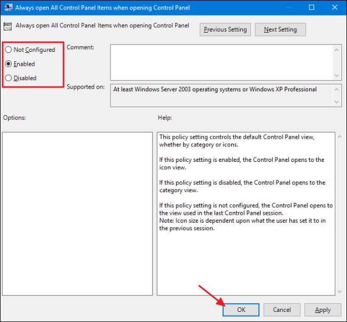347x322 pixels.
Task: Click the 'Supported on:' label
Action: pos(85,87)
